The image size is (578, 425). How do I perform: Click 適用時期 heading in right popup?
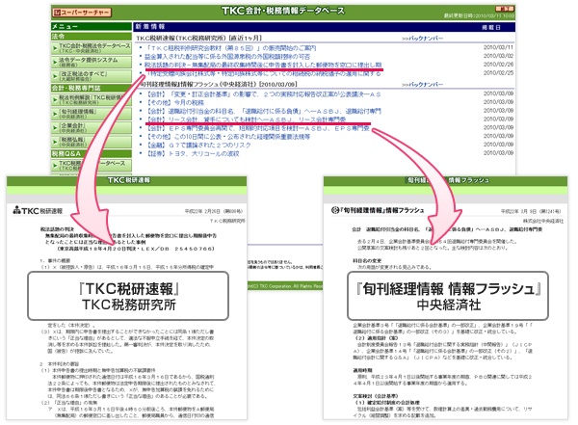(363, 370)
